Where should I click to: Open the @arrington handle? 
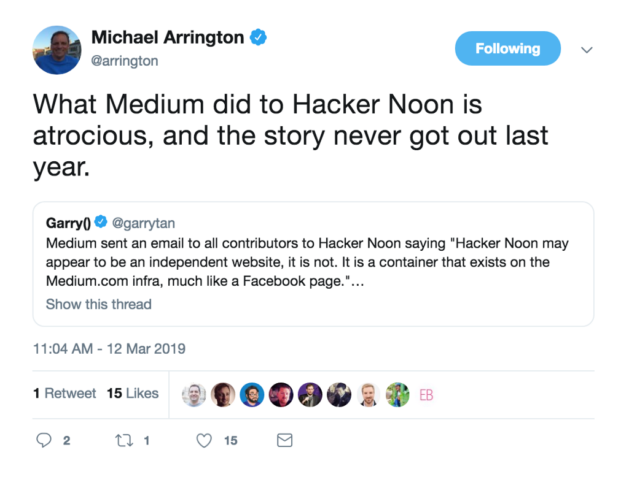[x=125, y=61]
